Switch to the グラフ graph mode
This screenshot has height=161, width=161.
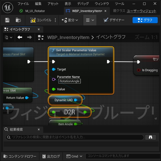[145, 20]
